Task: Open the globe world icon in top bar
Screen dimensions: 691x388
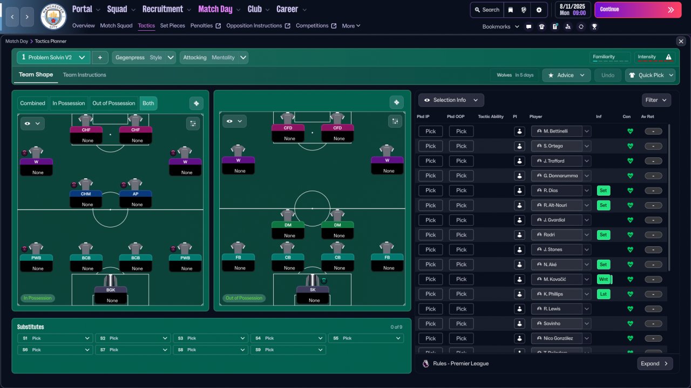Action: click(524, 10)
